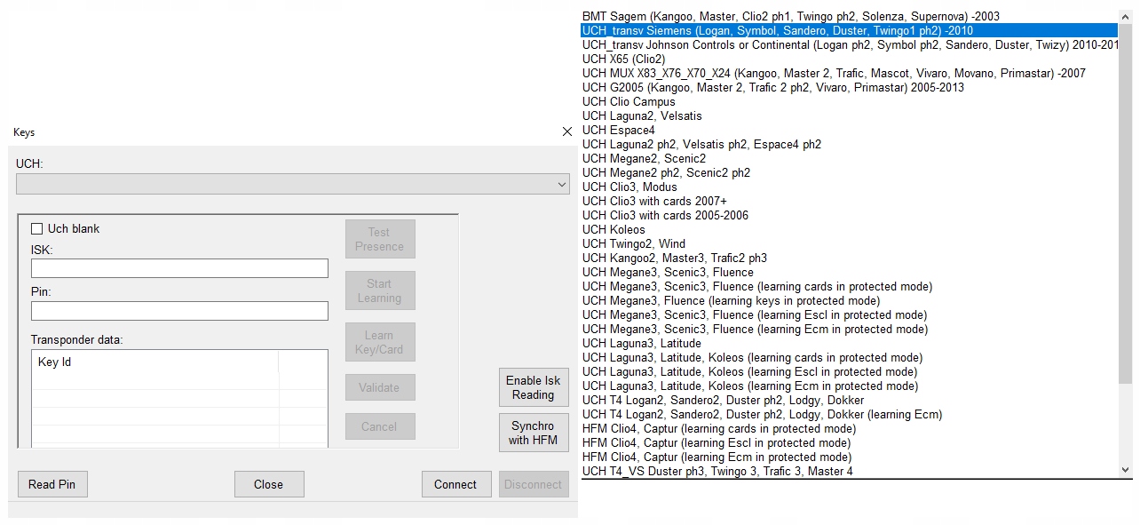Select UCH Clio Campus entry
Image resolution: width=1140 pixels, height=525 pixels.
[850, 101]
